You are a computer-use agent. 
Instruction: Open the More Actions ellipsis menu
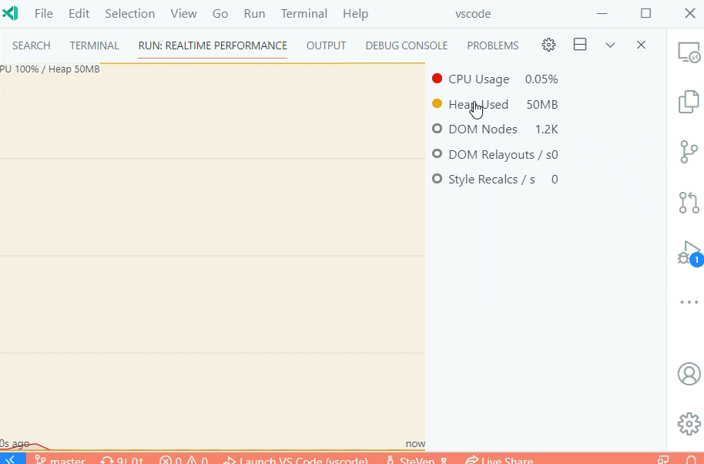click(x=688, y=301)
